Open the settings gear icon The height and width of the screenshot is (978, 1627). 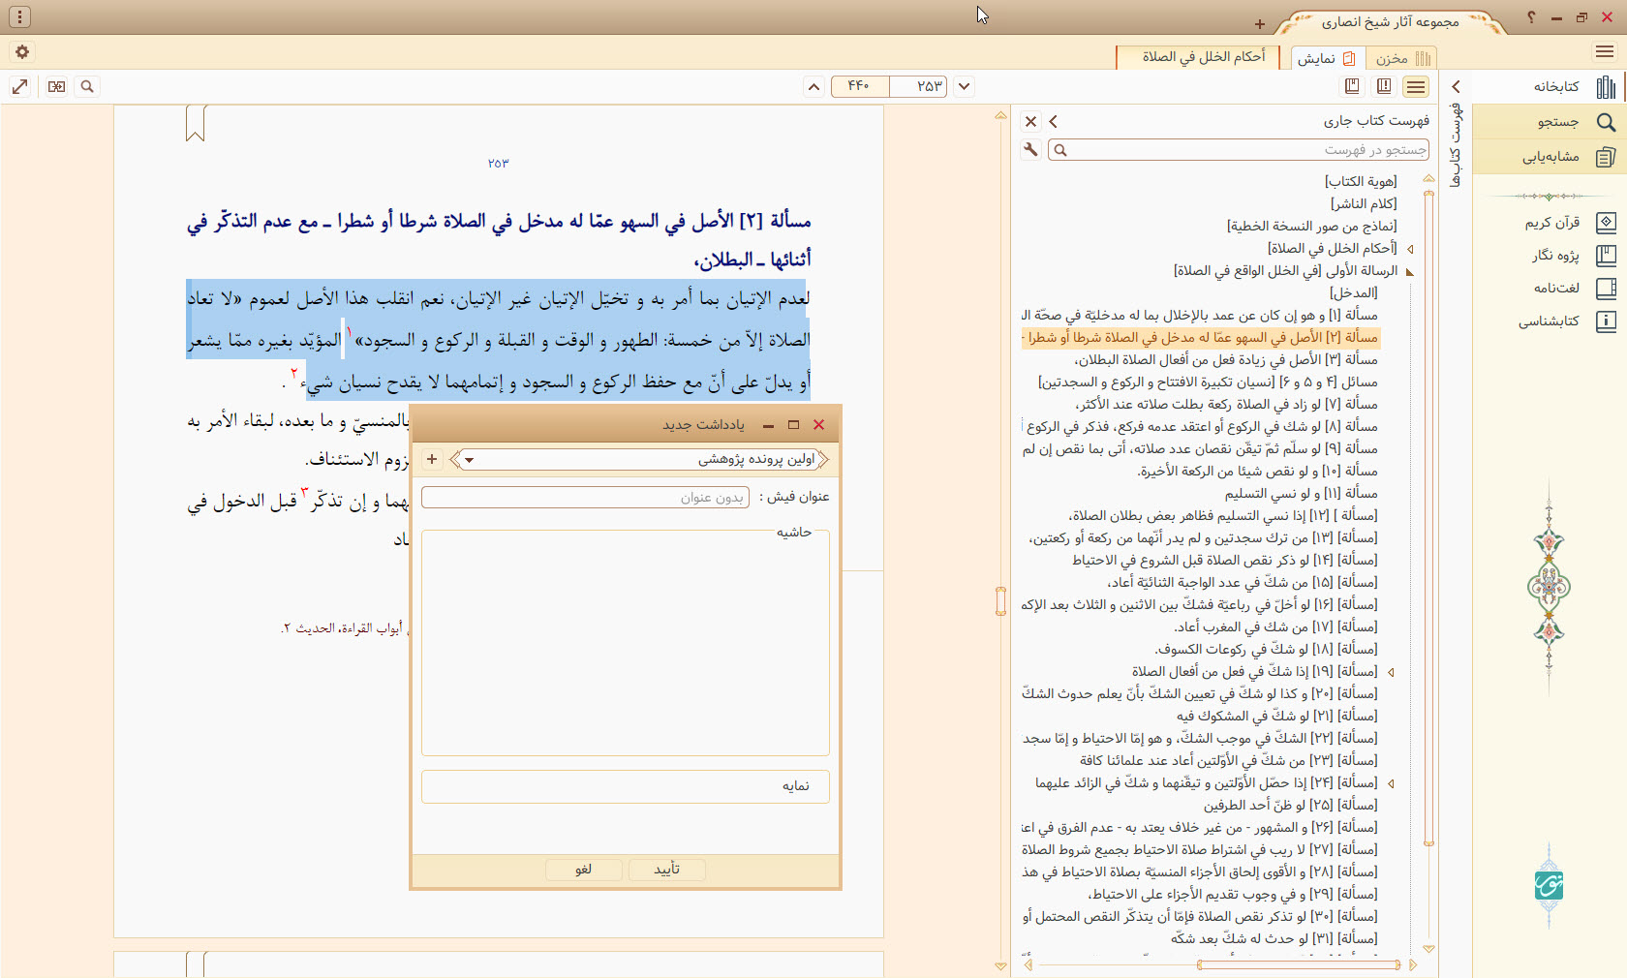(x=22, y=52)
